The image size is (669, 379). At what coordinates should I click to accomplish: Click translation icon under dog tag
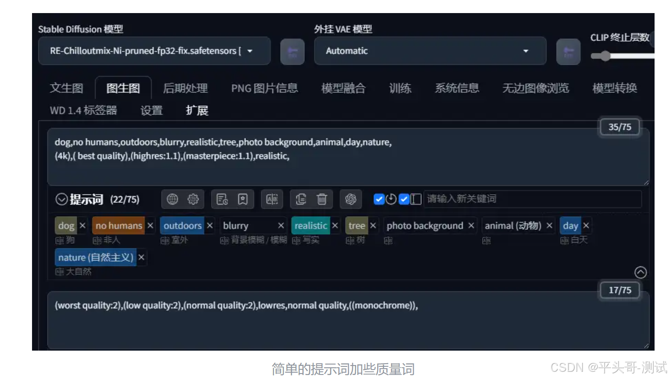click(60, 241)
